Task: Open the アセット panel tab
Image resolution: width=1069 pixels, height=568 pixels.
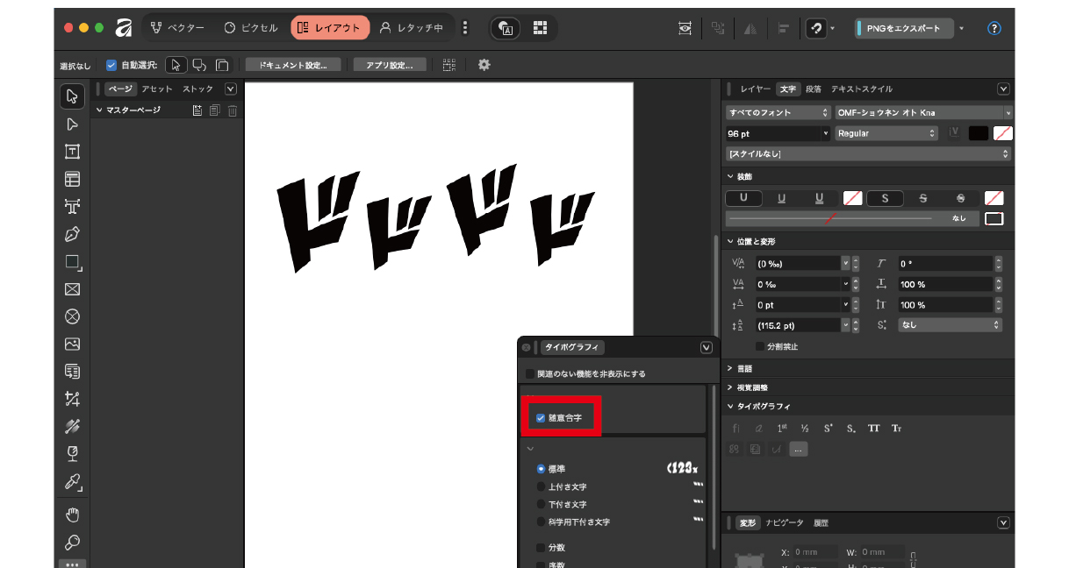Action: (157, 89)
